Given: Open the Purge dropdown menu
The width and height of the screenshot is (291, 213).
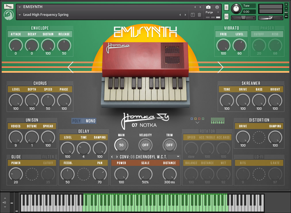Looking at the screenshot, I should (212, 12).
